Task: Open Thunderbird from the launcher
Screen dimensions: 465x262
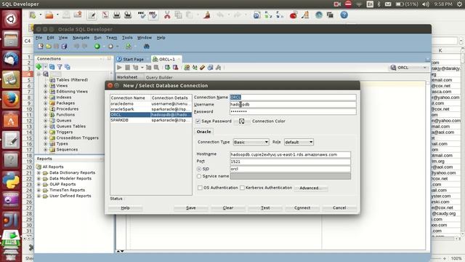Action: point(11,59)
